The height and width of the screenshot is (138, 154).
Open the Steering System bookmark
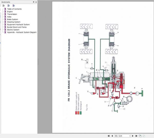(13, 22)
